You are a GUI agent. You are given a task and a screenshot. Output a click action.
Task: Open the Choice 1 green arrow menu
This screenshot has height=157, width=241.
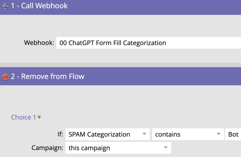point(39,117)
